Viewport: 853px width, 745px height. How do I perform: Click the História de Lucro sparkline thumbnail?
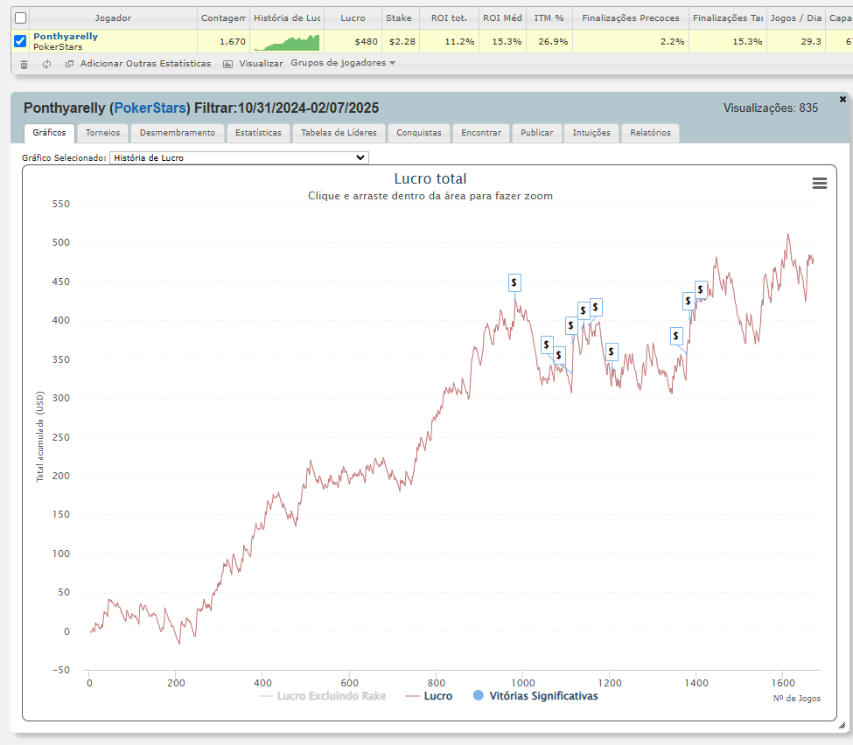click(287, 42)
